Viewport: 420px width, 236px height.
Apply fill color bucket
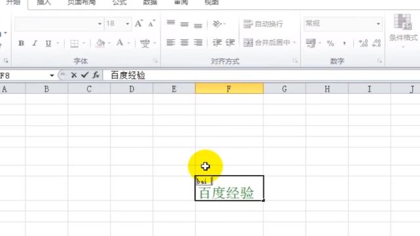100,43
